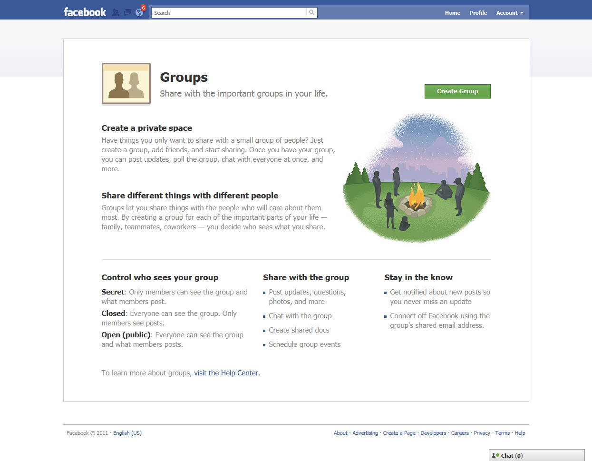Image resolution: width=592 pixels, height=461 pixels.
Task: Expand the Account dropdown menu
Action: click(510, 13)
